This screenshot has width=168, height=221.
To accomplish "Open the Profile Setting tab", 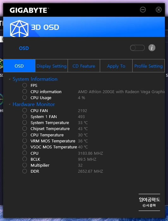I will coord(148,66).
